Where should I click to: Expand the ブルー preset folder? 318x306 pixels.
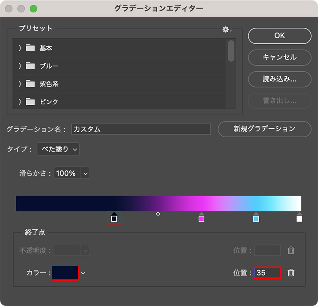(x=20, y=66)
